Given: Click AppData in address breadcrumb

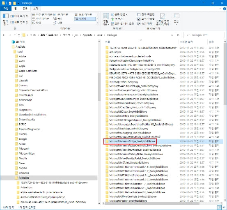Looking at the screenshot, I should (x=87, y=35).
